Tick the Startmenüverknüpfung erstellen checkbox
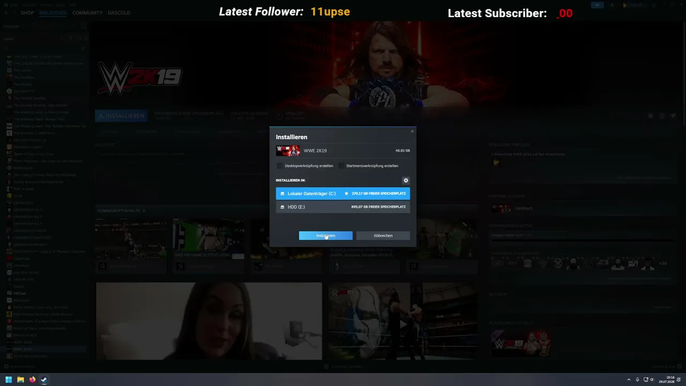The width and height of the screenshot is (686, 386). [x=341, y=166]
